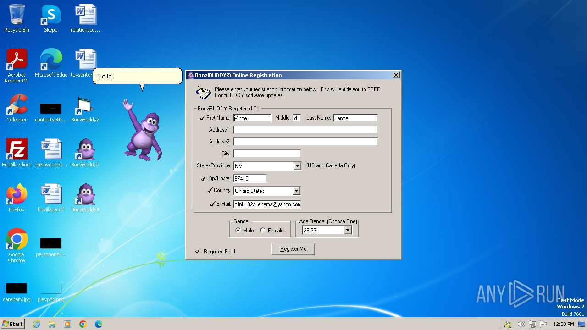Expand the State/Province dropdown
This screenshot has height=330, width=587.
point(297,166)
